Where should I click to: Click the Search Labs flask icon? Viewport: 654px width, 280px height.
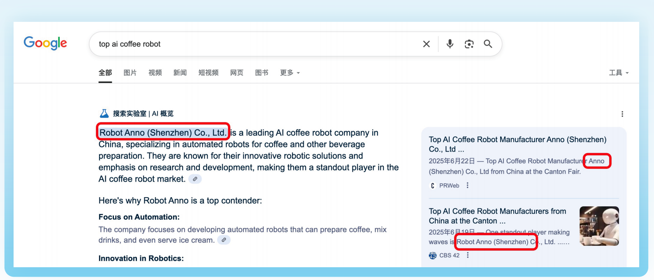pos(104,114)
